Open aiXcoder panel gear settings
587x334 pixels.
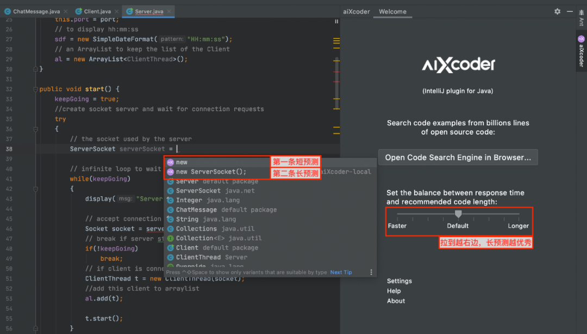coord(558,11)
